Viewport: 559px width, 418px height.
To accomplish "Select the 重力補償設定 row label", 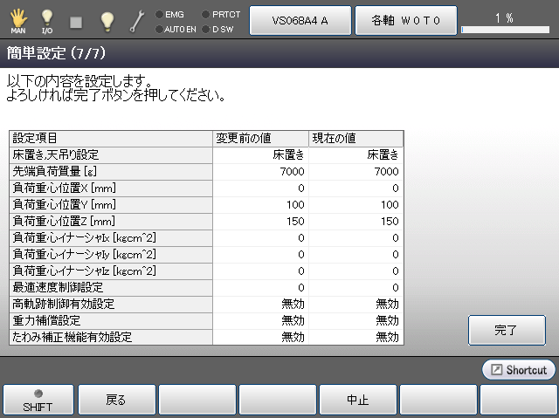I will pyautogui.click(x=112, y=320).
